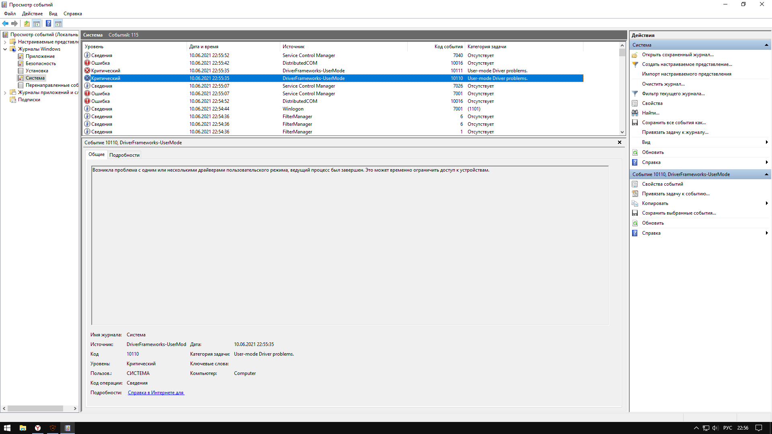772x434 pixels.
Task: Select the Безопасность log in tree
Action: click(x=41, y=63)
